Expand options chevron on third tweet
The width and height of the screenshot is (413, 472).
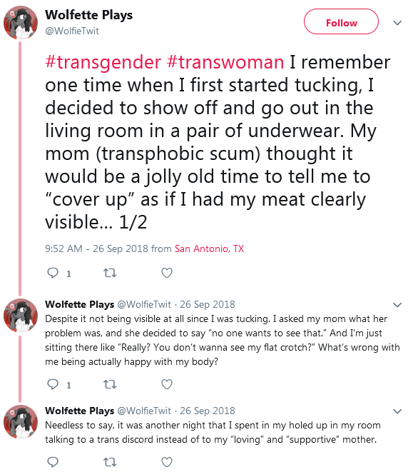(x=397, y=411)
